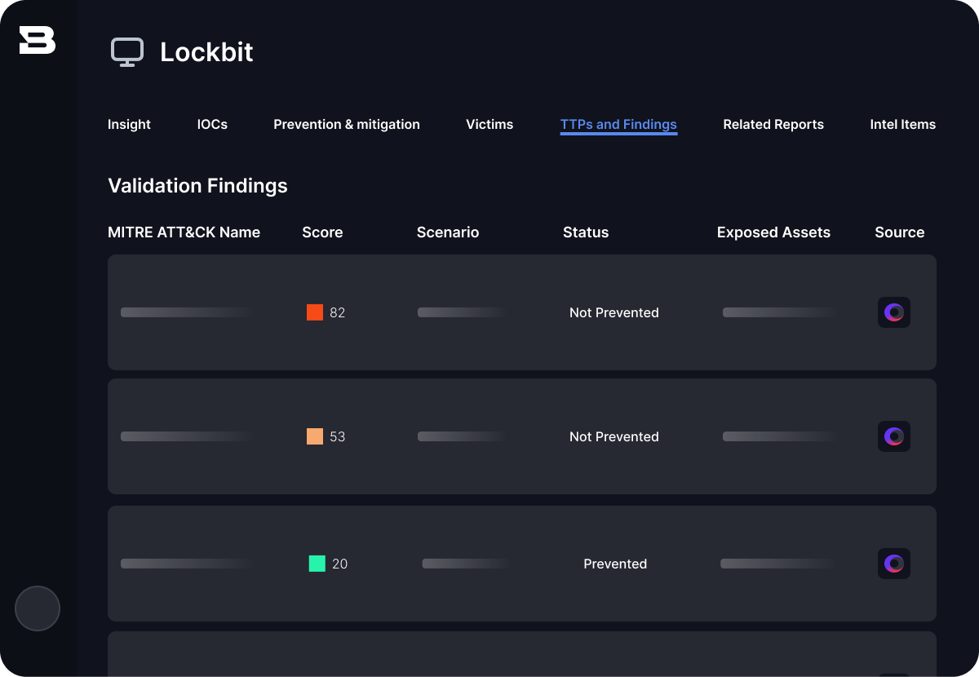
Task: Click the Scenario column header
Action: coord(448,232)
